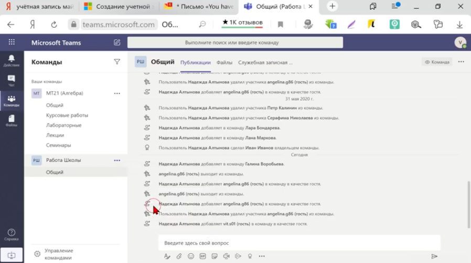Open the Файлы section in sidebar
Viewport: 471px width, 263px height.
point(12,120)
